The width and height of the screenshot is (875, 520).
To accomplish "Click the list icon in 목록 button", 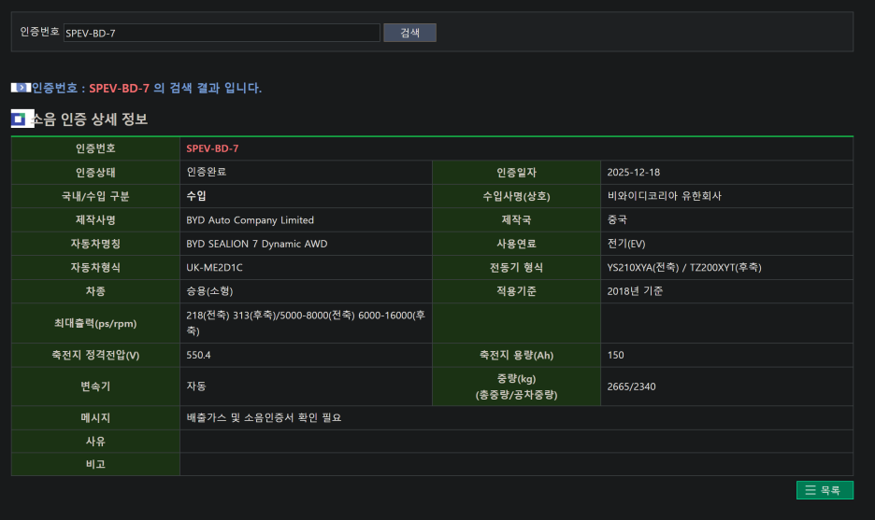I will 810,490.
